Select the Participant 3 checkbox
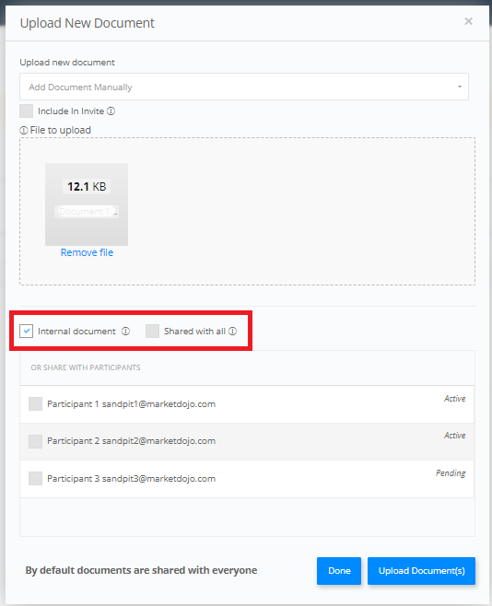Image resolution: width=492 pixels, height=606 pixels. (x=36, y=479)
